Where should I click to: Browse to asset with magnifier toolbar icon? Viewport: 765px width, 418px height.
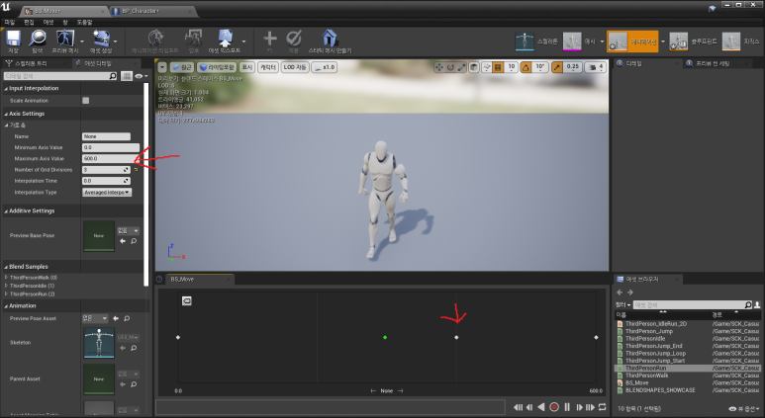click(x=37, y=41)
